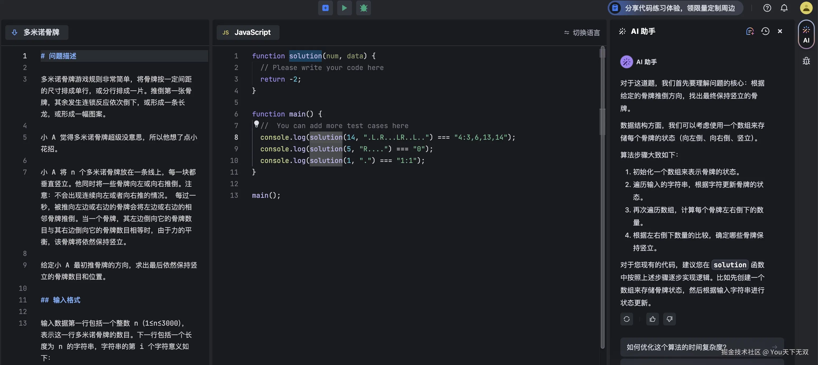Open AI assistant chat history

[x=765, y=31]
